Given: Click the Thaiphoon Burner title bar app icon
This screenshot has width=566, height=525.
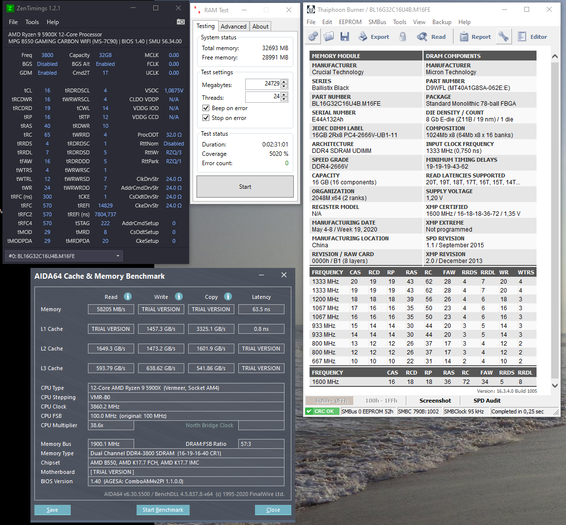Looking at the screenshot, I should 311,9.
